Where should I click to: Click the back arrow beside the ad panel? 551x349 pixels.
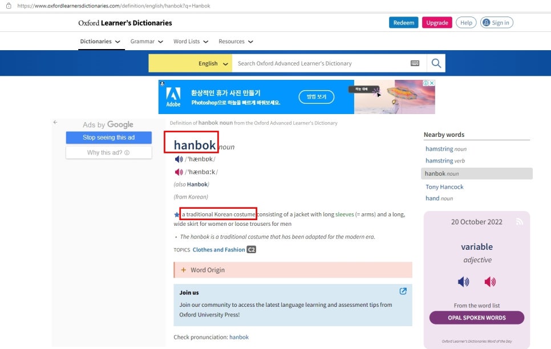(55, 122)
